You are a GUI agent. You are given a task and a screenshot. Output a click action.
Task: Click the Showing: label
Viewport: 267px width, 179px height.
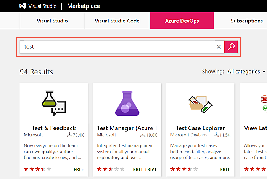click(x=213, y=72)
